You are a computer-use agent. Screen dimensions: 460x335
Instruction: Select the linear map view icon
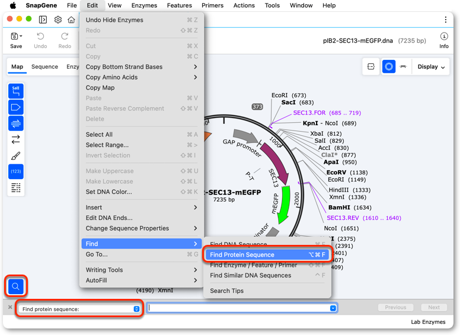pyautogui.click(x=371, y=66)
